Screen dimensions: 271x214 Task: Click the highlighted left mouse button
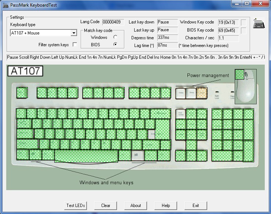pos(239,75)
